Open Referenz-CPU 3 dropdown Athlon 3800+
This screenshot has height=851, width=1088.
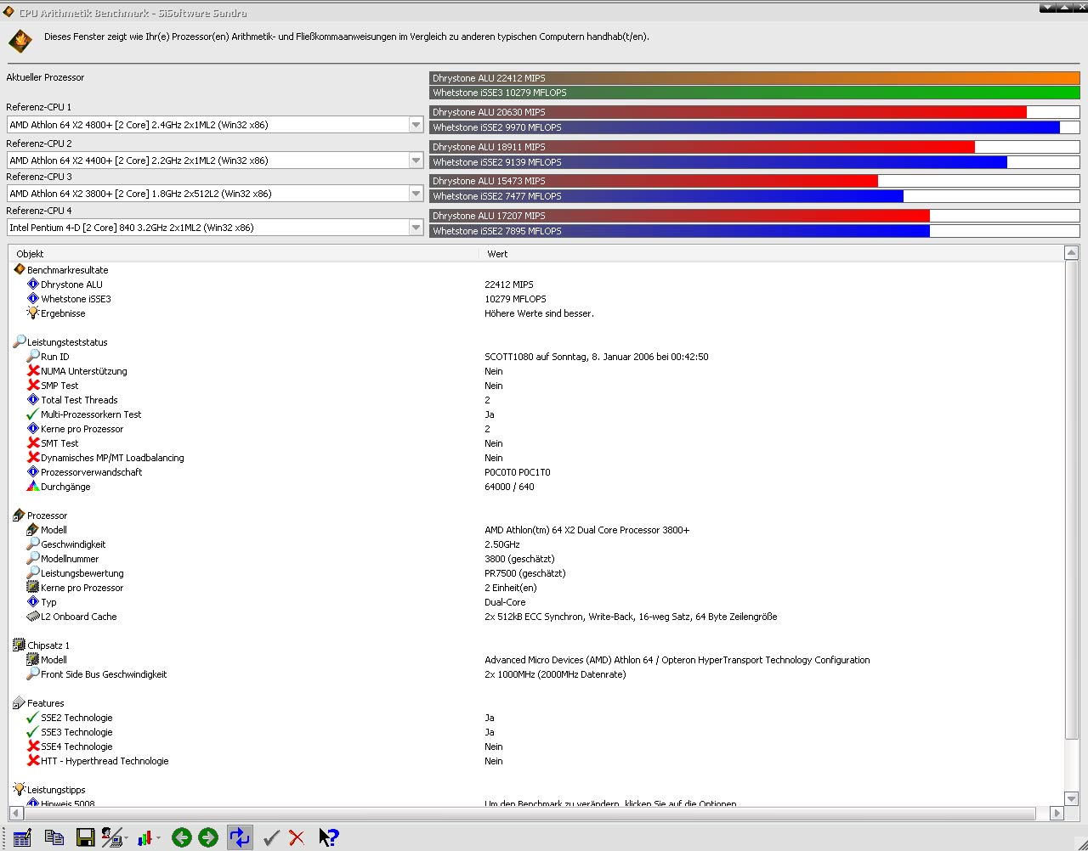(x=215, y=194)
